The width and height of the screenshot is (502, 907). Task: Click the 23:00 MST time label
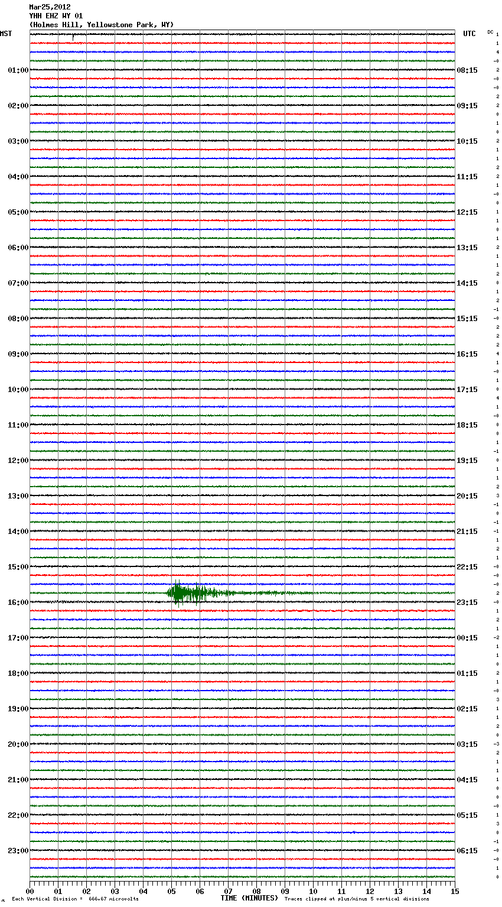tap(18, 851)
